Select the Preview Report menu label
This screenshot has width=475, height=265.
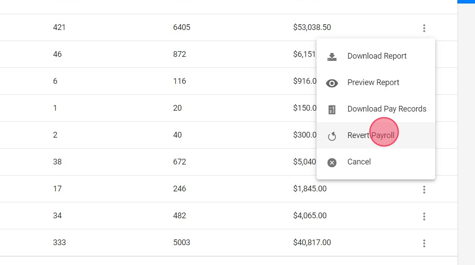point(373,82)
